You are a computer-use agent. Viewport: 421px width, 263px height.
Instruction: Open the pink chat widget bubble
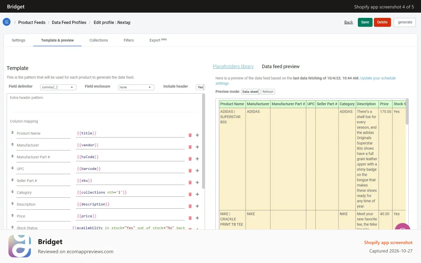[x=402, y=227]
